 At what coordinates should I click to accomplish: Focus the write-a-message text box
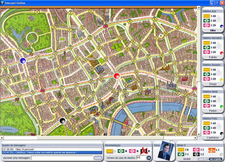point(62,158)
